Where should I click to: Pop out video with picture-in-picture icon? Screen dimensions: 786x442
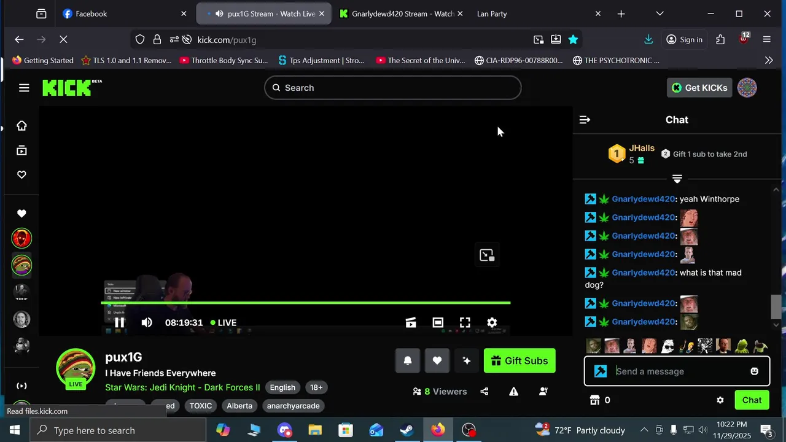pos(487,255)
